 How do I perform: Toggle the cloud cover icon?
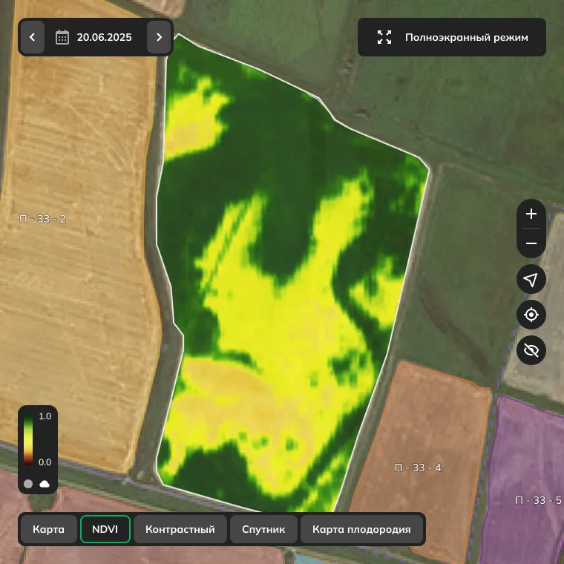click(x=45, y=484)
